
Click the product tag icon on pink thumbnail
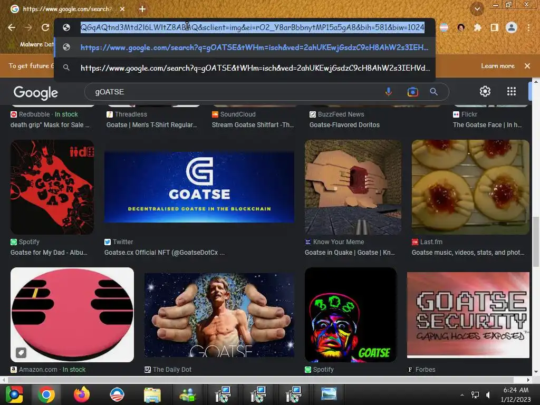[x=21, y=352]
